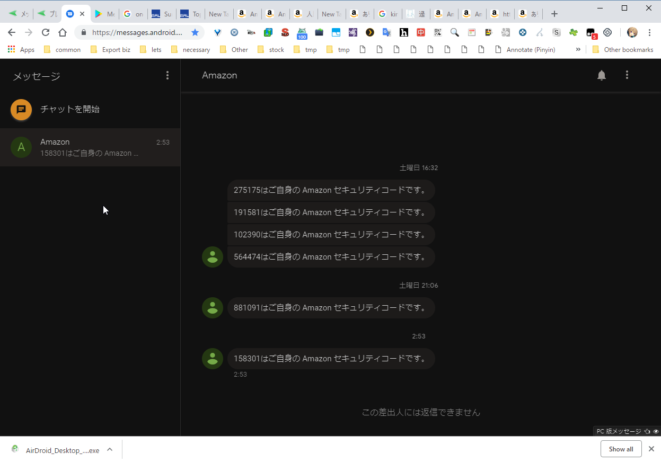Toggle notifications with the bell icon

[602, 75]
